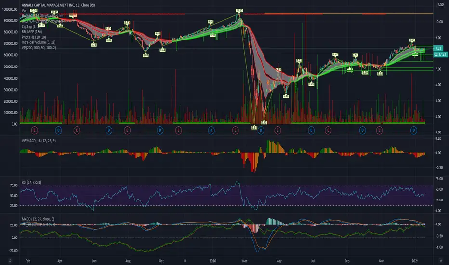449x265 pixels.
Task: Click the Sep label on the time axis
Action: (347, 261)
